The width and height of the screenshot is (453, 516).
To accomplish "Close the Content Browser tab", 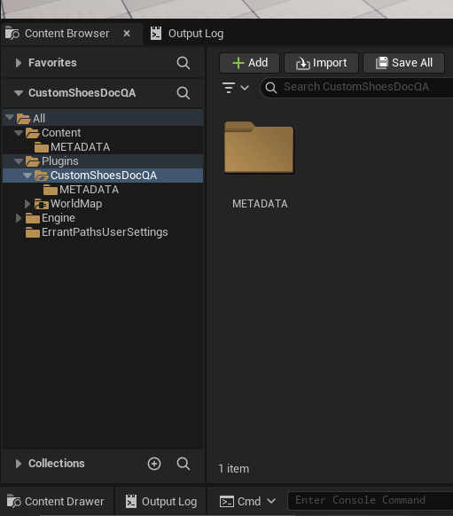I will [127, 33].
